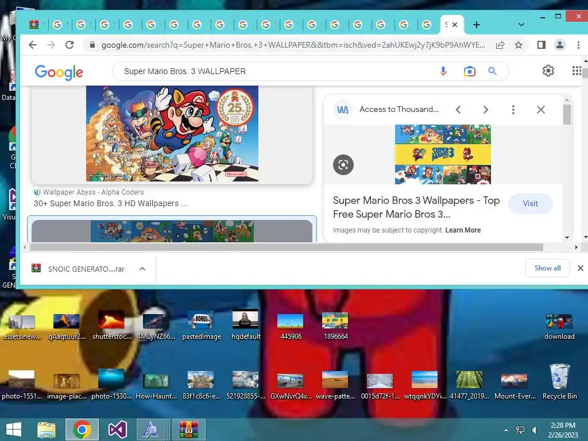Click the horizontal scrollbar of the page

tap(287, 247)
